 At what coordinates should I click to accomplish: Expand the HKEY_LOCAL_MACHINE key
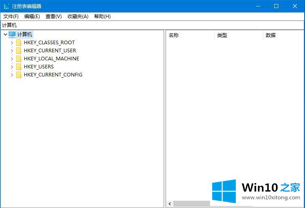(x=12, y=59)
